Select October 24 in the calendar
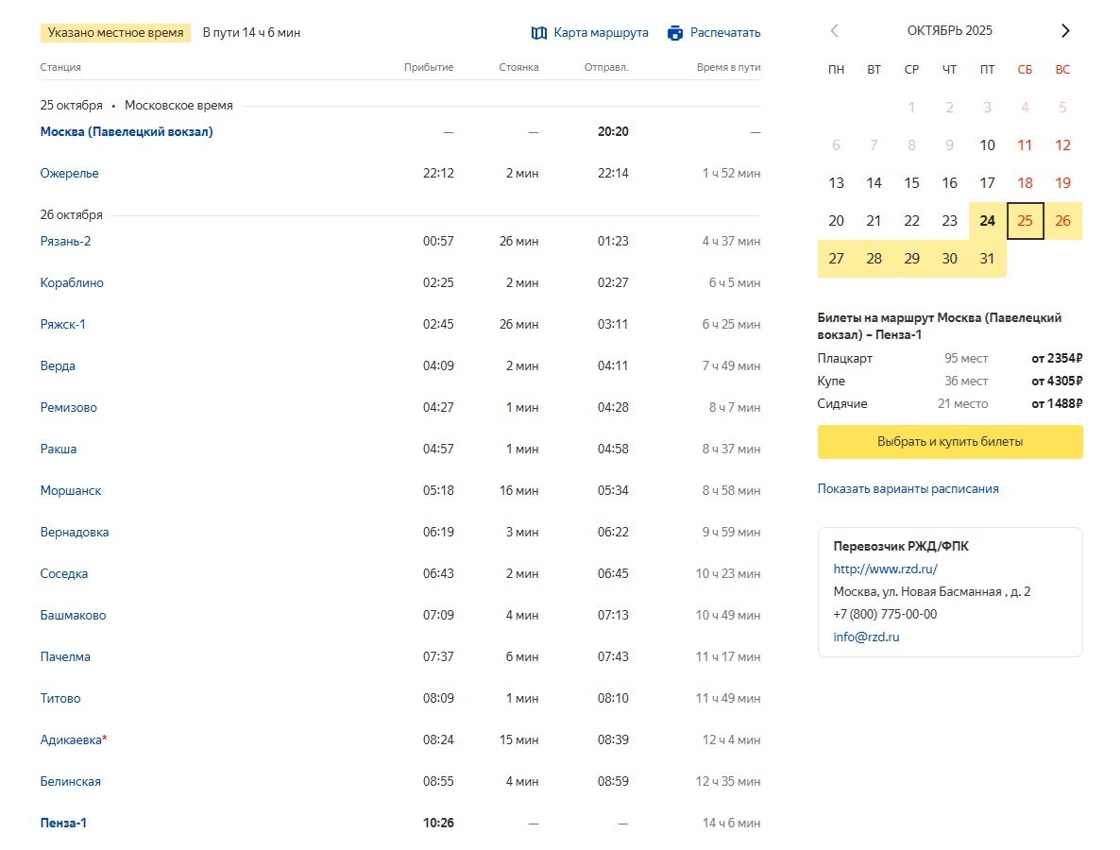The image size is (1120, 850). pos(987,221)
